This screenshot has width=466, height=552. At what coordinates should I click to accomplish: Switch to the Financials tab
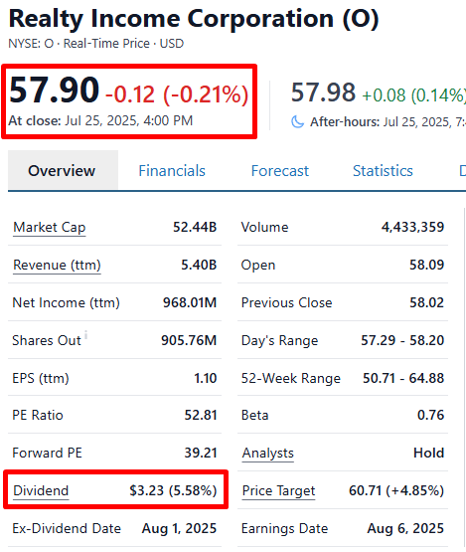pyautogui.click(x=172, y=171)
